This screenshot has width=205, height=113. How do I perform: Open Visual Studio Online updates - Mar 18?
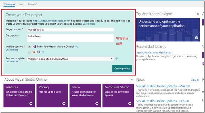163,86
